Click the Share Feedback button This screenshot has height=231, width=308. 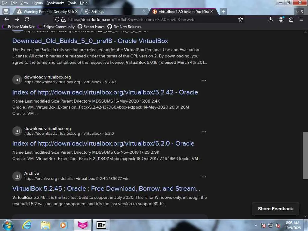click(276, 209)
